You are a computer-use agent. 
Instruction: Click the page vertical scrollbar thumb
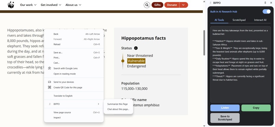point(204,43)
